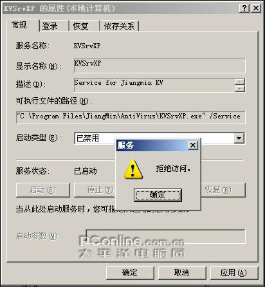
Task: Click the 应用(A) apply button
Action: click(233, 273)
